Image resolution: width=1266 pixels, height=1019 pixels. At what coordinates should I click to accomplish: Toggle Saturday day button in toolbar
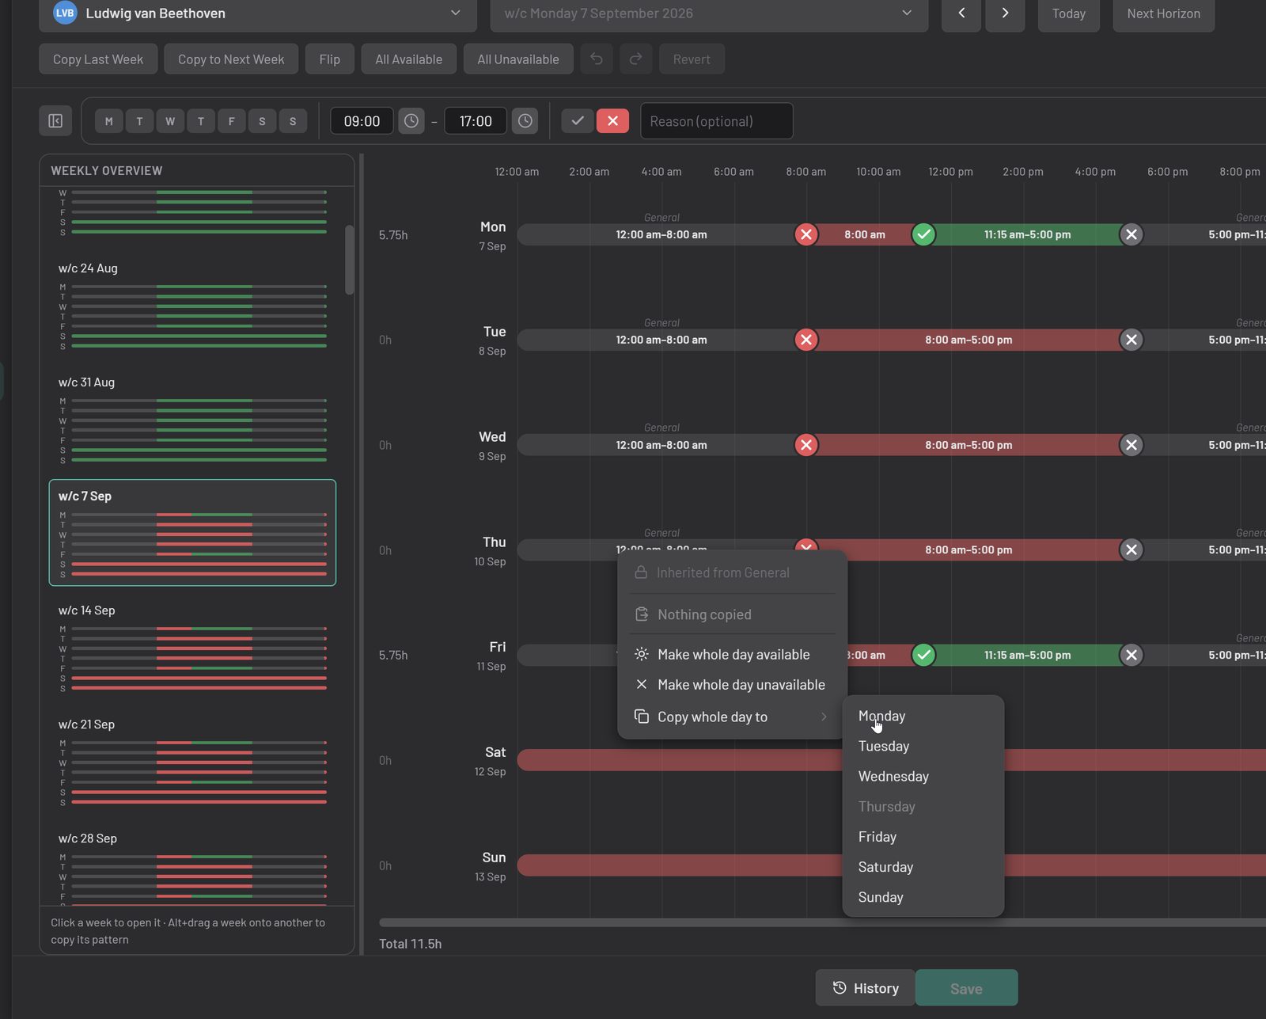coord(262,121)
